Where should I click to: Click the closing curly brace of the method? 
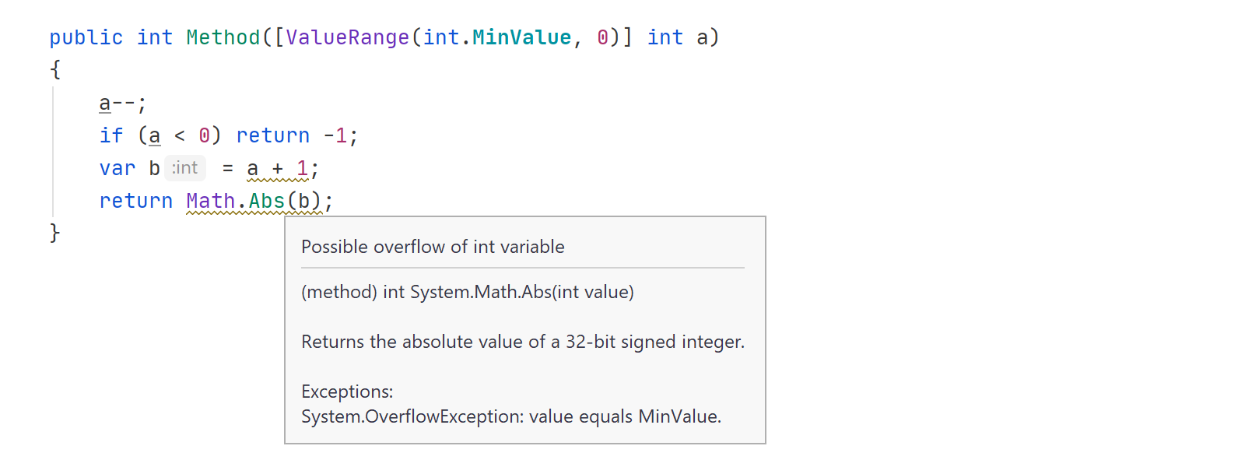coord(55,233)
